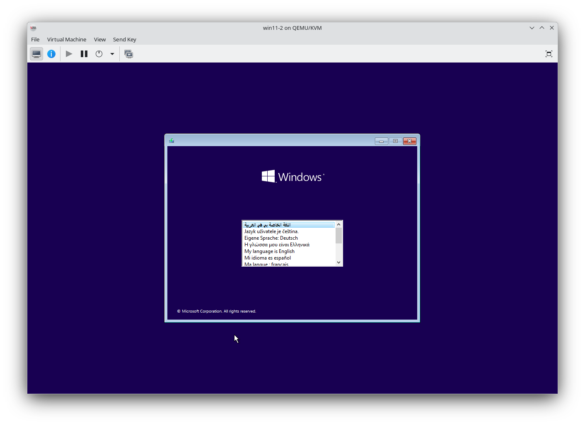Switch to fullscreen view icon
The image size is (585, 426).
click(549, 54)
